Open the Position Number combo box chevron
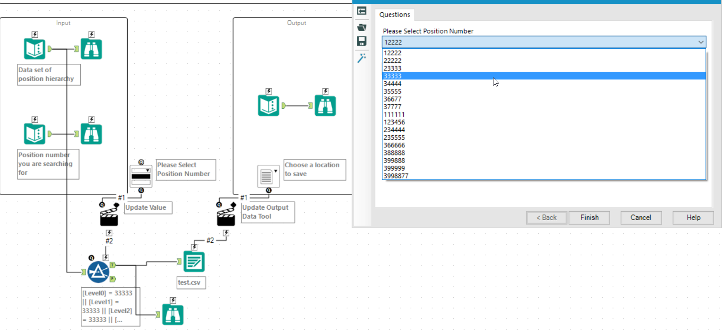 click(x=701, y=42)
